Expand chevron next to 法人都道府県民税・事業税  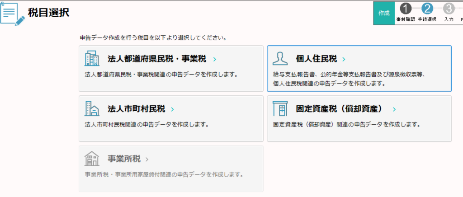tap(214, 59)
